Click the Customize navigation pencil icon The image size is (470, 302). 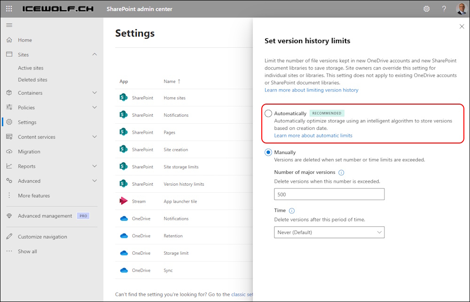(9, 236)
